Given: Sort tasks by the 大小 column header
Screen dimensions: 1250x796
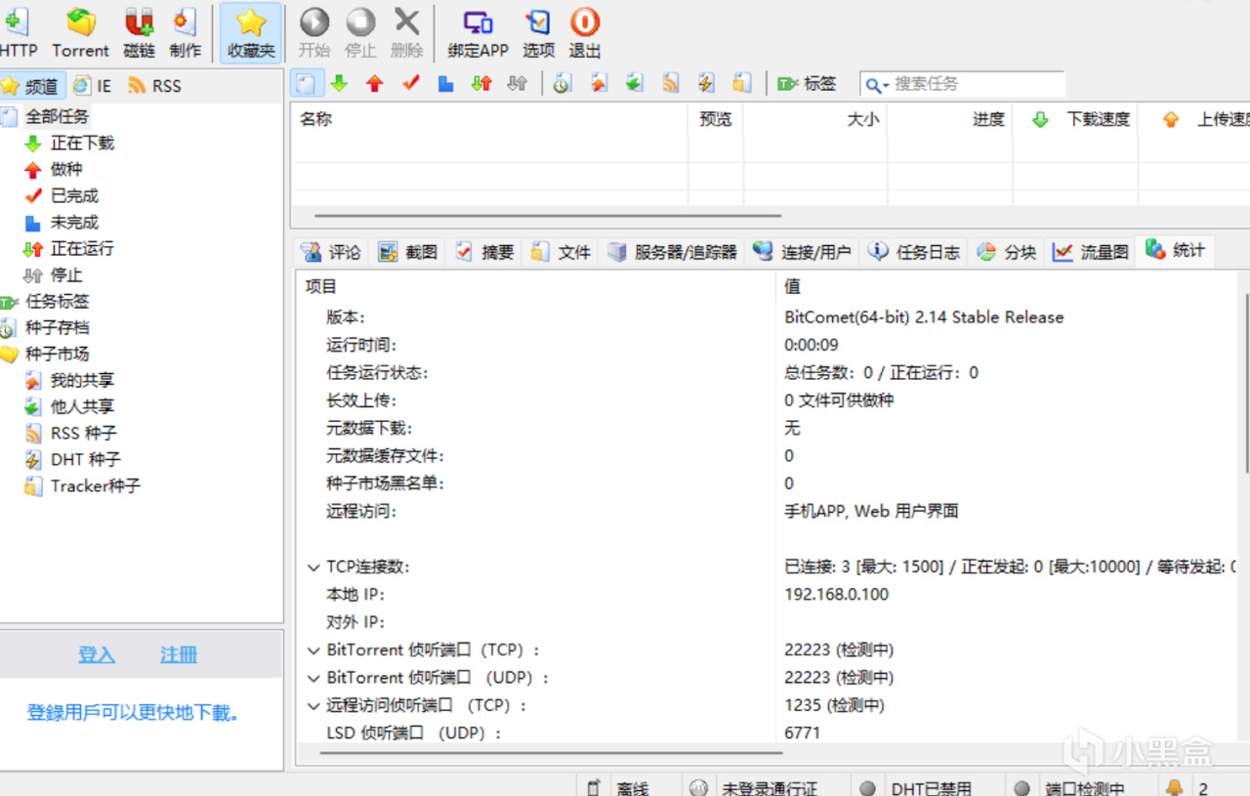Looking at the screenshot, I should click(815, 119).
